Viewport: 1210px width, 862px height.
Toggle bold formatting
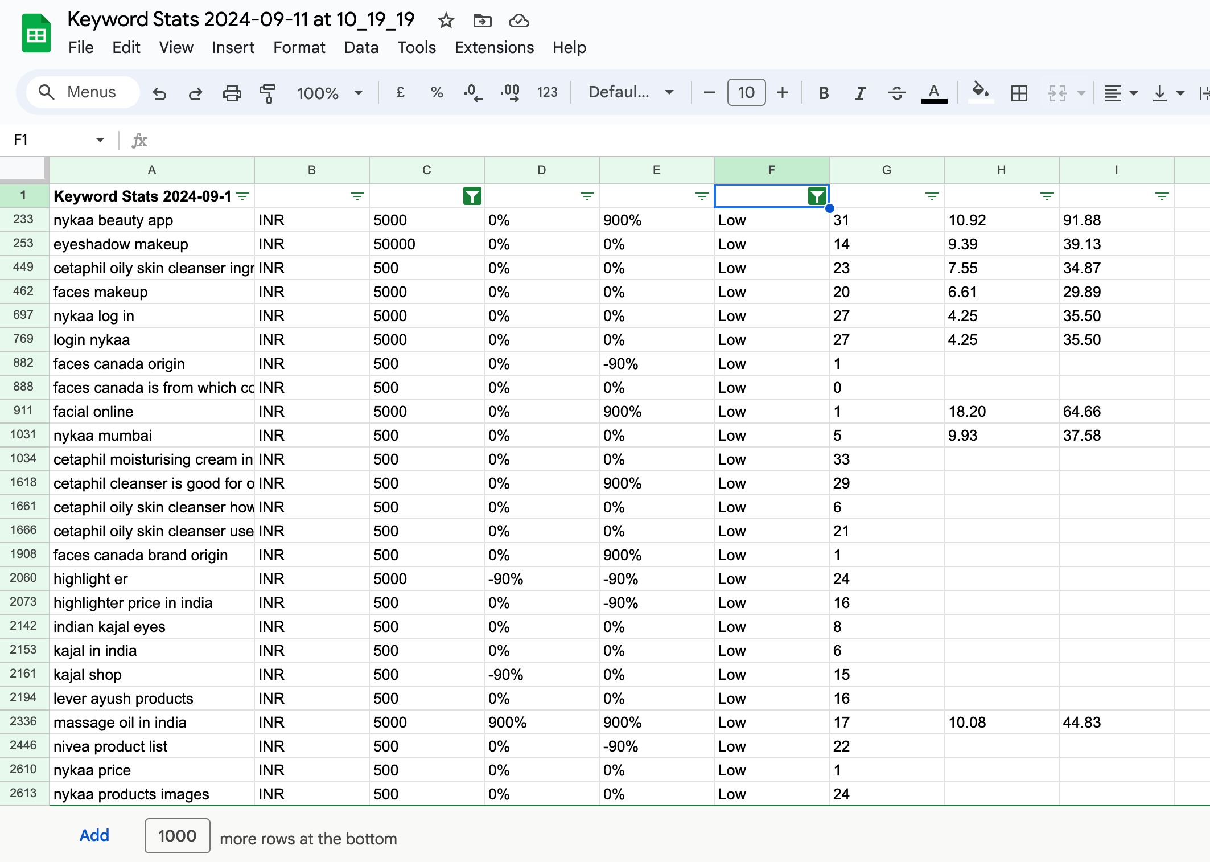823,93
